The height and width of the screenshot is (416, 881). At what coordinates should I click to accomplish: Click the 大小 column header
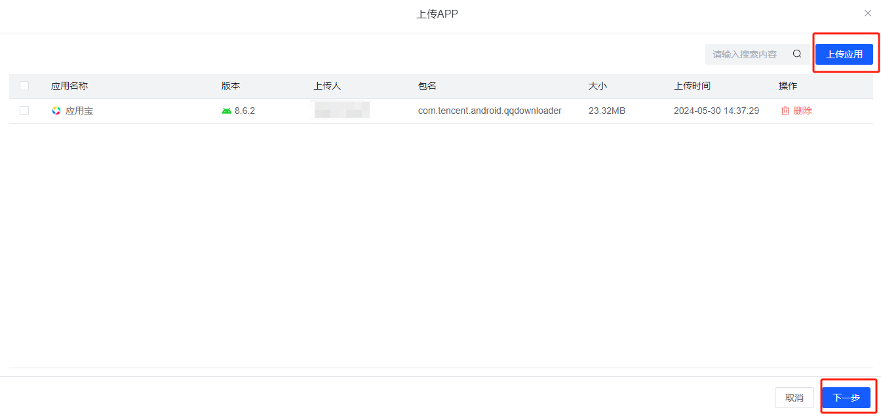[x=598, y=86]
